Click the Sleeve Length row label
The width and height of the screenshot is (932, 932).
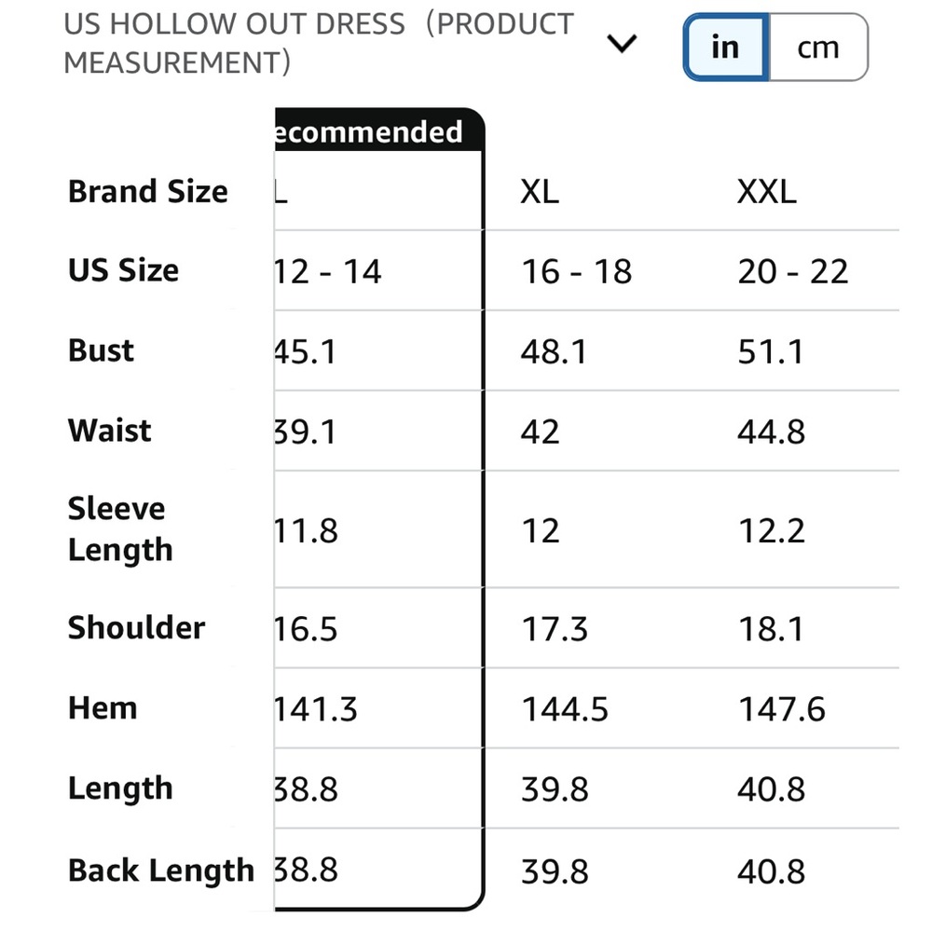coord(120,529)
